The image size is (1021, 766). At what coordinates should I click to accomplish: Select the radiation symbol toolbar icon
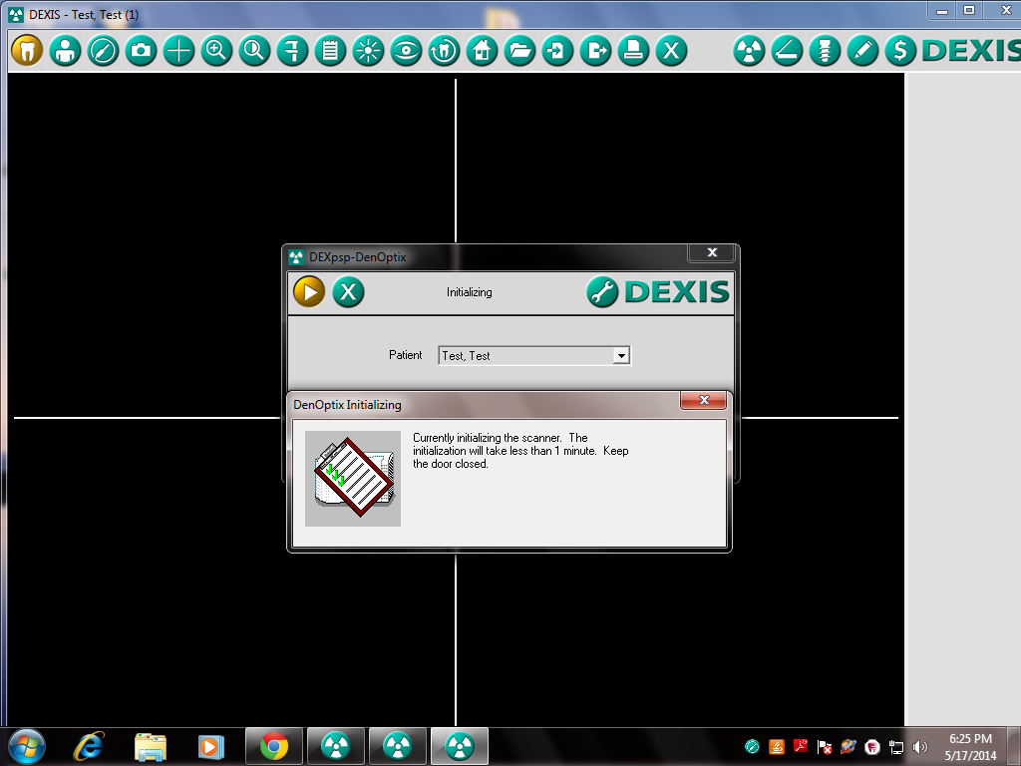pos(749,50)
